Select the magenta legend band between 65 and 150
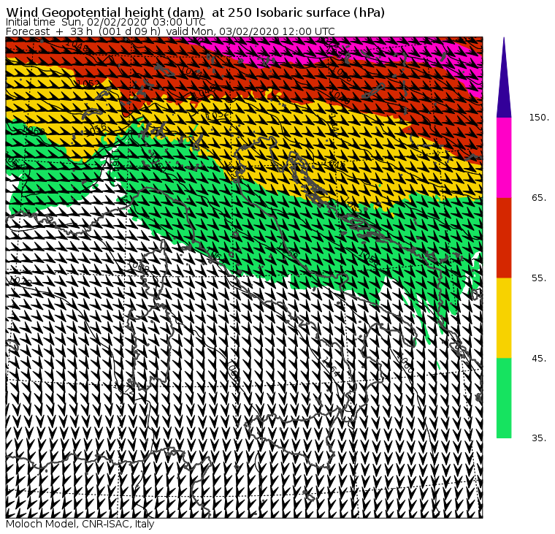 click(x=504, y=158)
